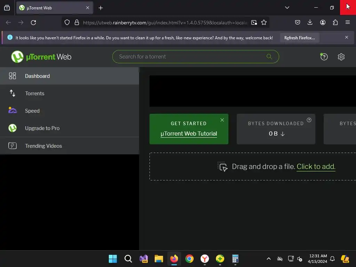Open µTorrent settings gear icon

[341, 57]
